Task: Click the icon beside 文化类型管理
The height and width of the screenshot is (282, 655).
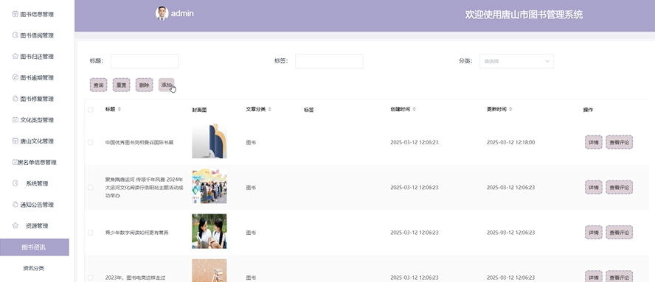Action: point(15,120)
